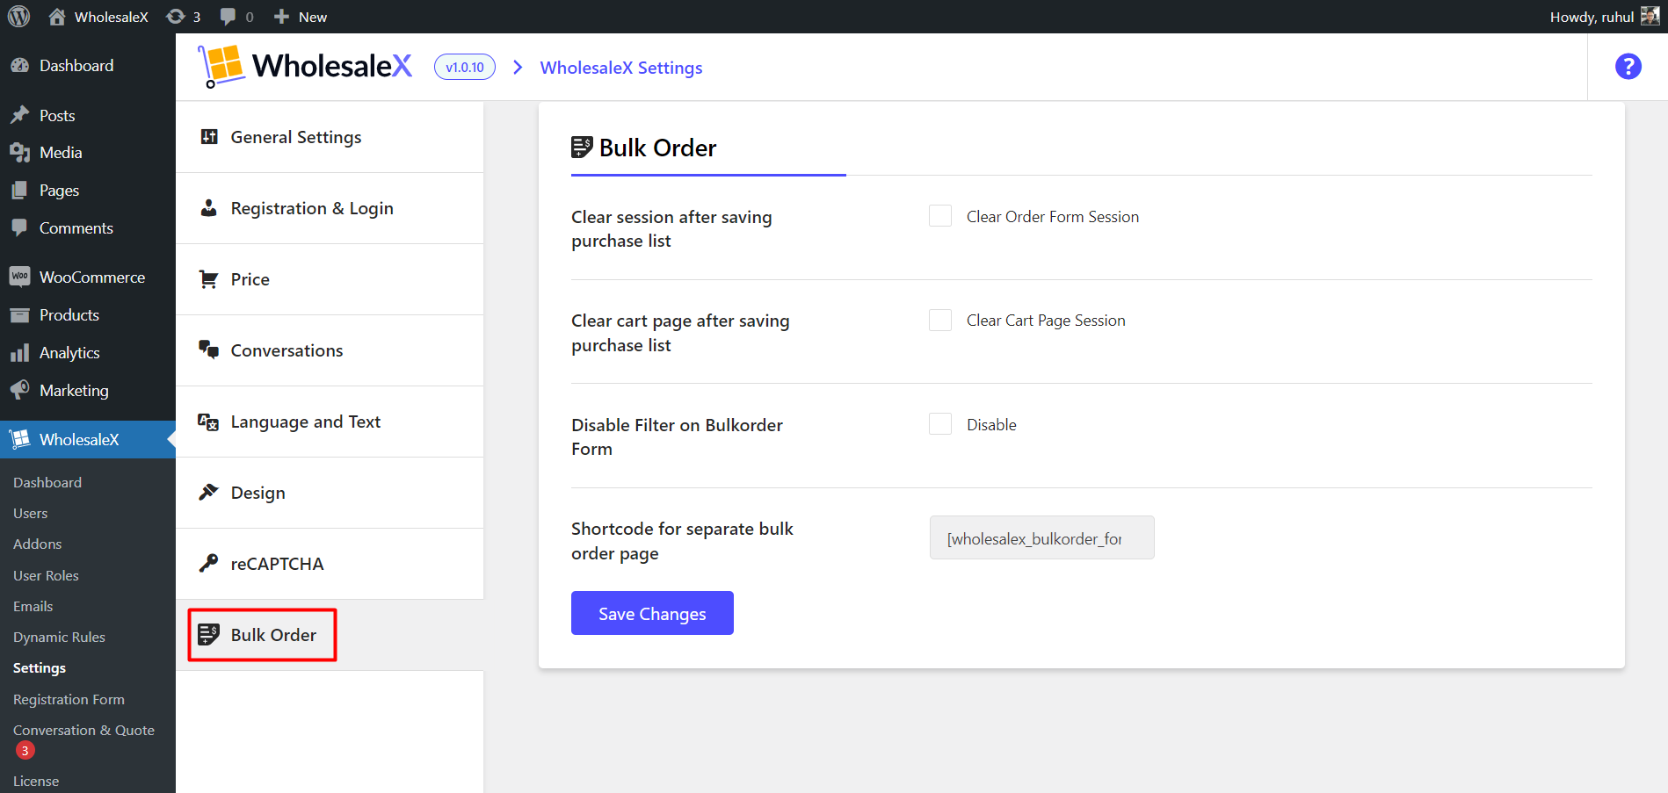
Task: Open the WholesaleX Dashboard submenu link
Action: pyautogui.click(x=47, y=482)
